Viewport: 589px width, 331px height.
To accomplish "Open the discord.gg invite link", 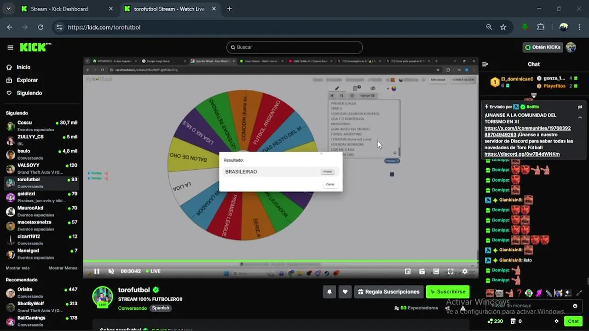I will 522,154.
